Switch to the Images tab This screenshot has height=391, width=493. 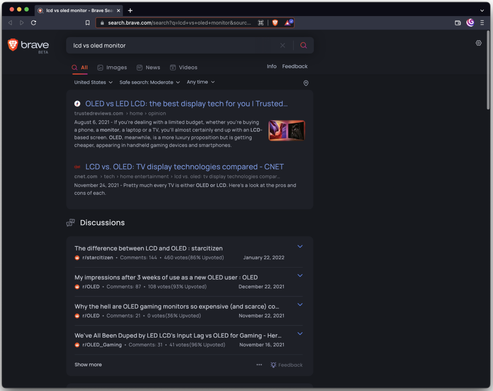[x=112, y=67]
